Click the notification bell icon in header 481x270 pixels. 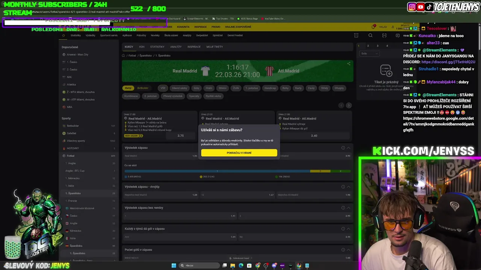(373, 27)
